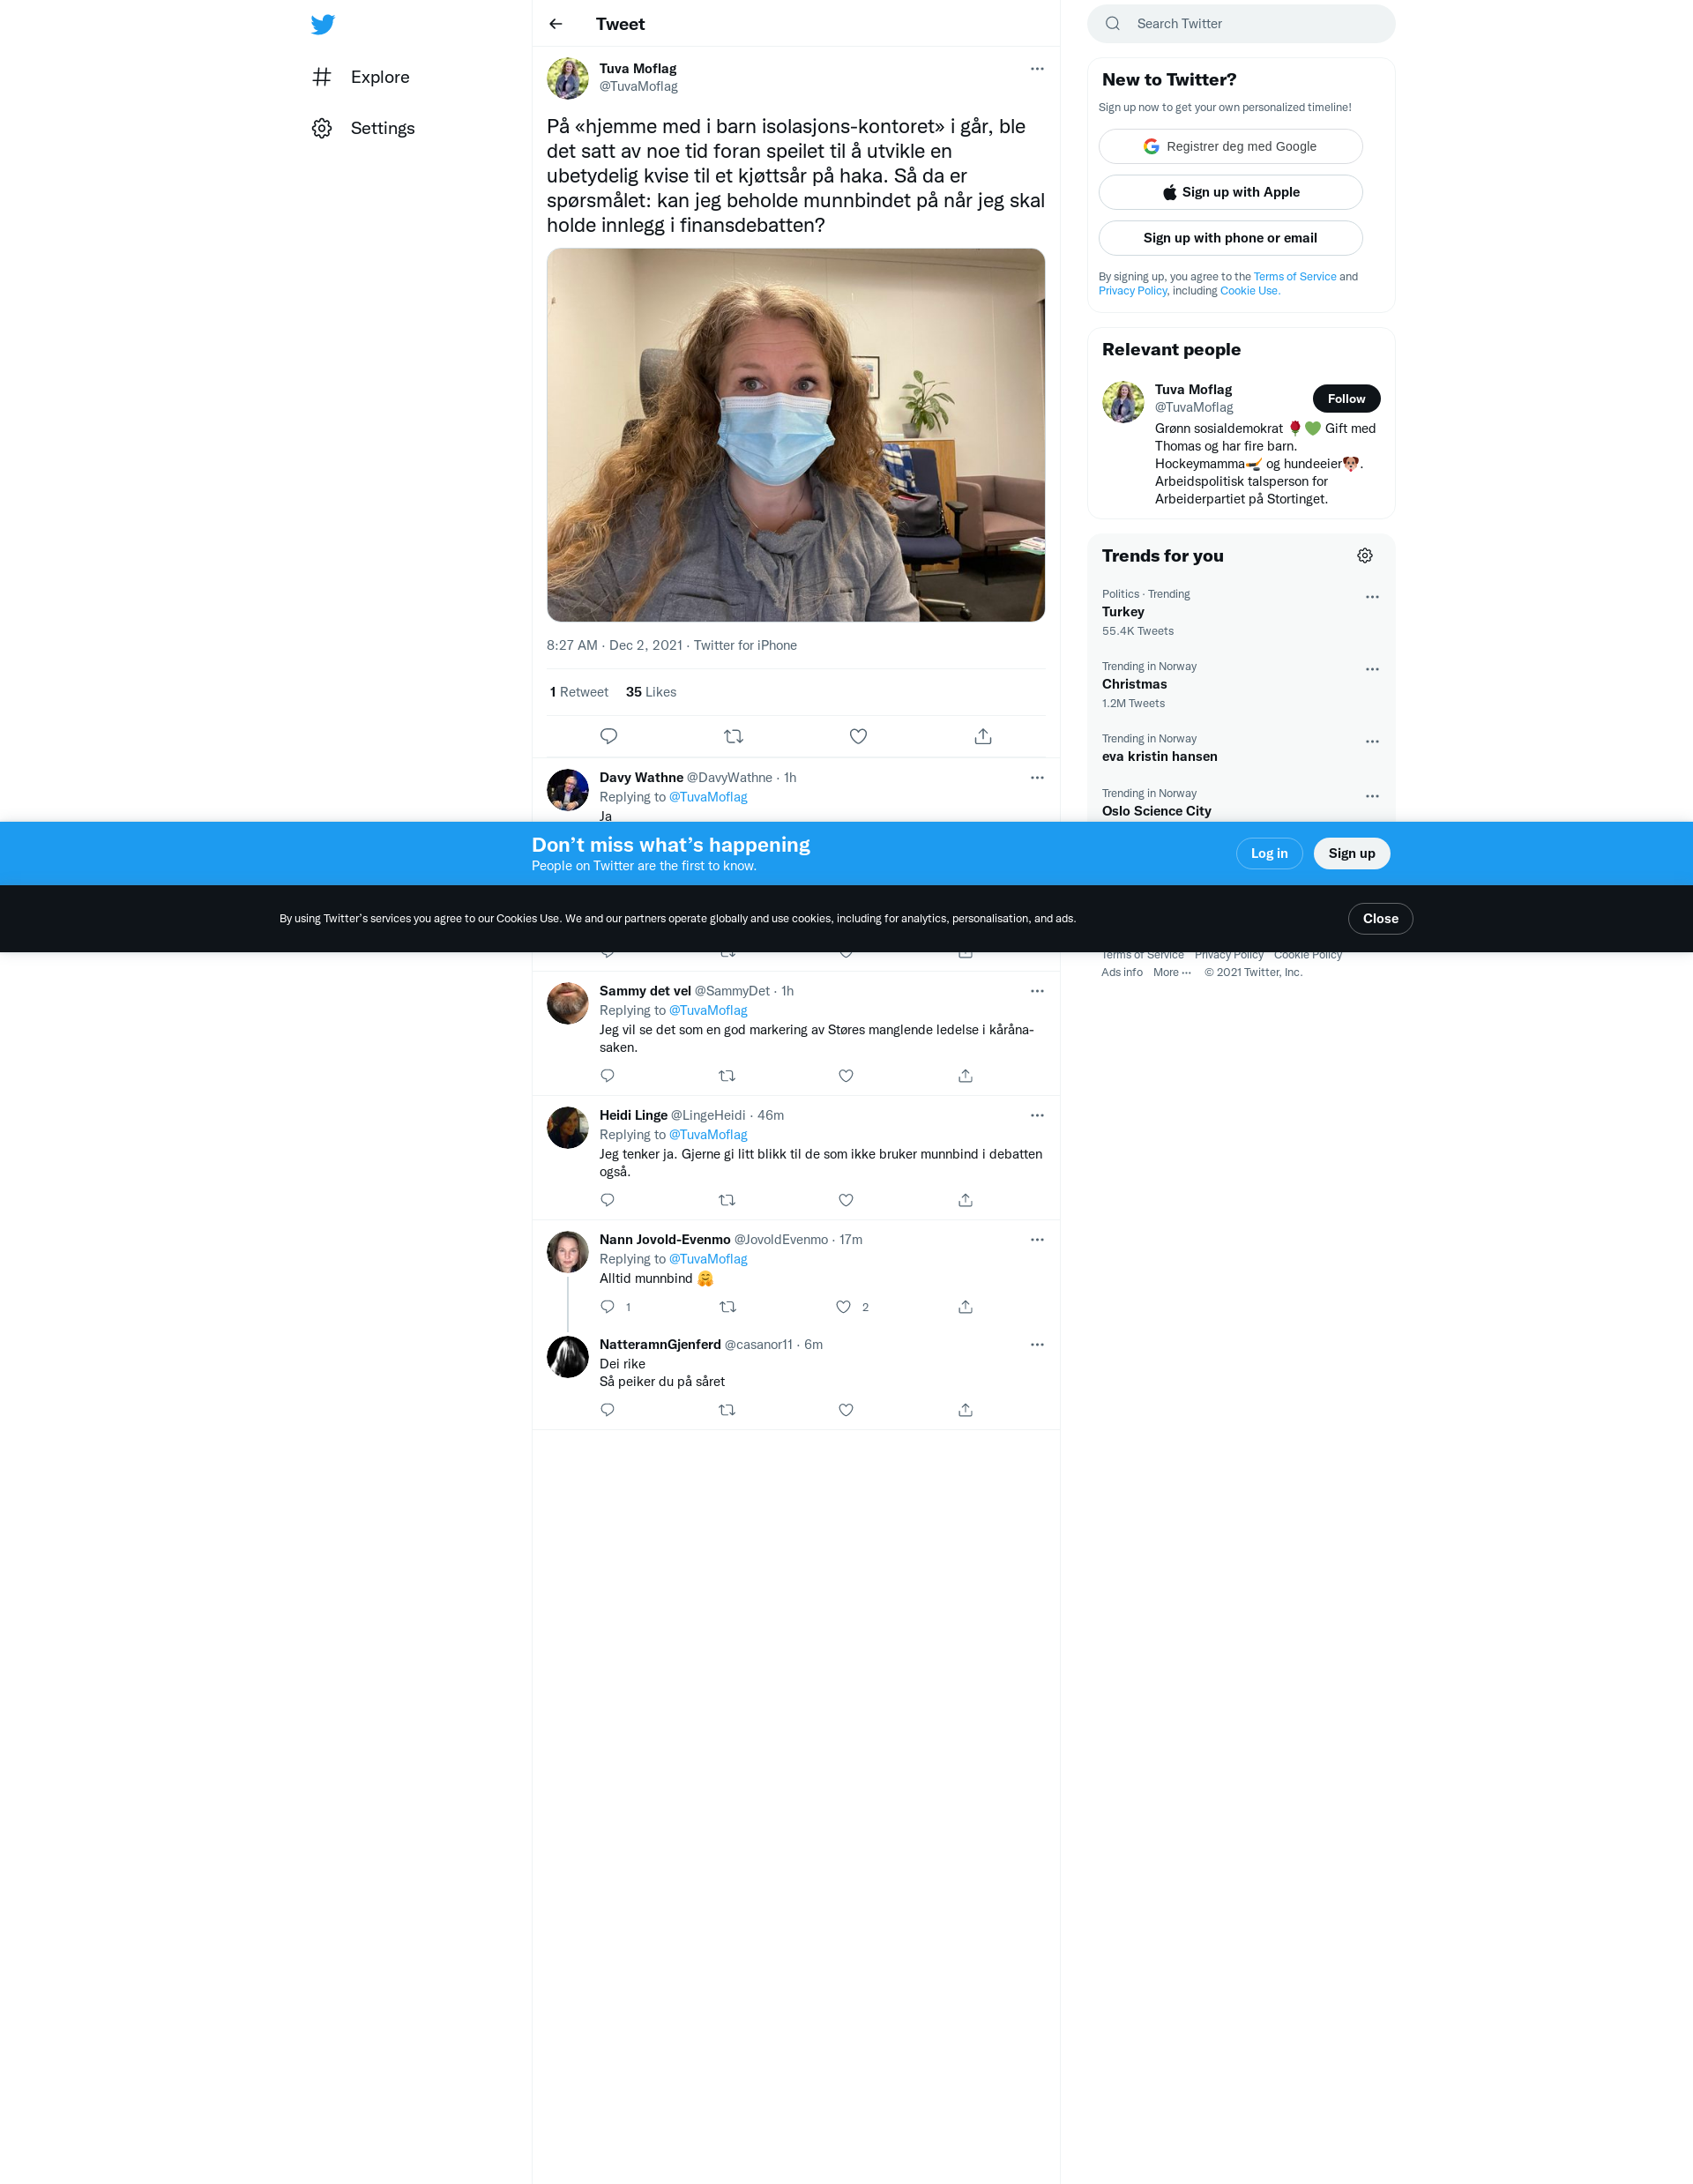Click Sign up on the blue banner

[x=1351, y=853]
